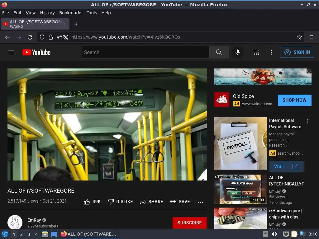Open the Edit menu
The image size is (319, 239).
[17, 13]
